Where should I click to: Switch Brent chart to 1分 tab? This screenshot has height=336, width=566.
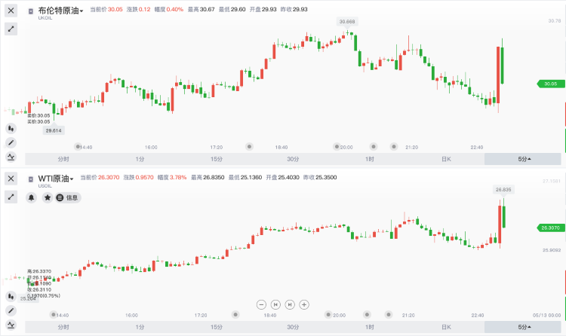[x=140, y=159]
